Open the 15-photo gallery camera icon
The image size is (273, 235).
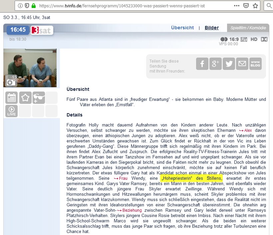coord(11,81)
